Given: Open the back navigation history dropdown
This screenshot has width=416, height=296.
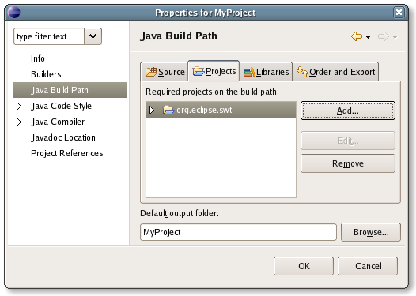Looking at the screenshot, I should pos(369,37).
